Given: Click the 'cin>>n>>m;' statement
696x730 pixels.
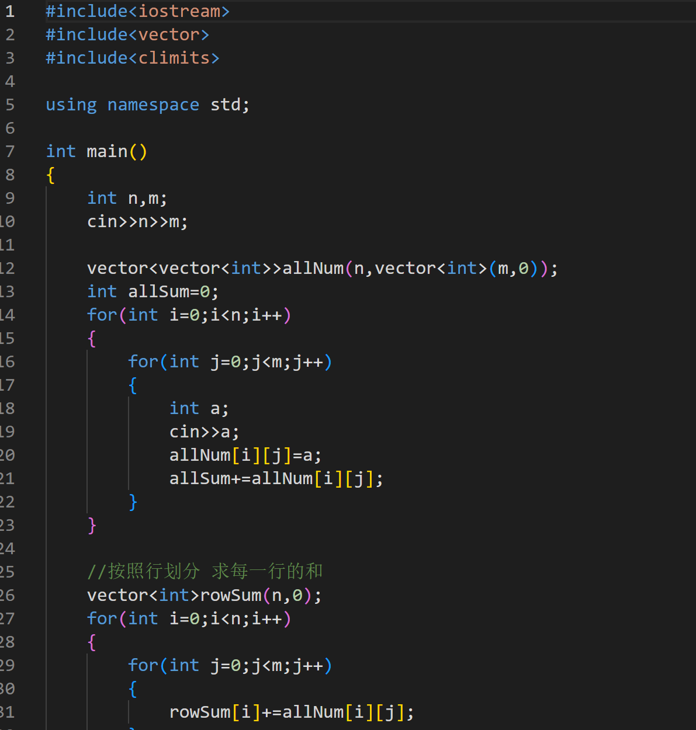Looking at the screenshot, I should (137, 221).
